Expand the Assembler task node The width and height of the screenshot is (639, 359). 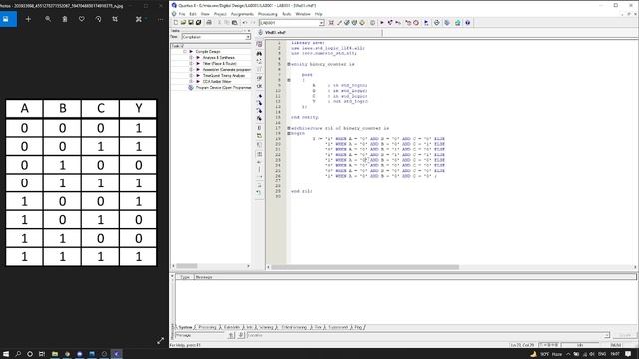click(191, 70)
